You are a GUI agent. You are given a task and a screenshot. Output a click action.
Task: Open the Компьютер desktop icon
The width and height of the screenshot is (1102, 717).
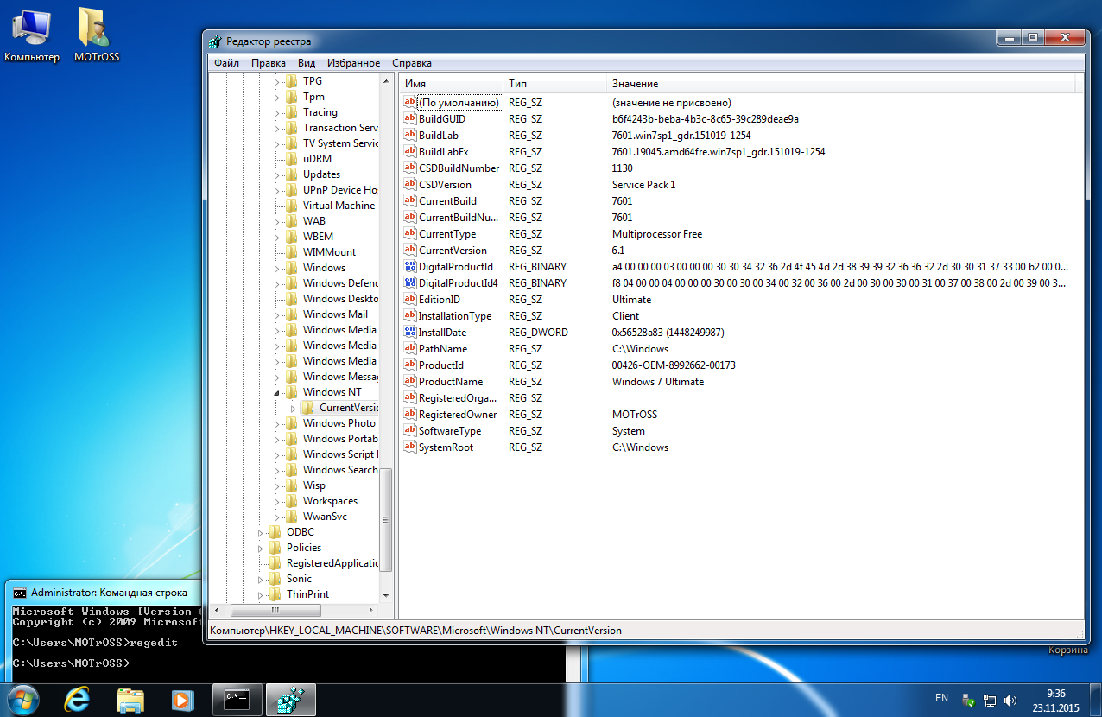pyautogui.click(x=31, y=35)
